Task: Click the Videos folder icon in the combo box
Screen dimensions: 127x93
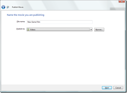Action: click(28, 30)
